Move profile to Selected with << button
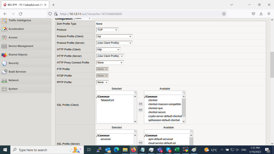This screenshot has height=154, width=274. pyautogui.click(x=140, y=104)
